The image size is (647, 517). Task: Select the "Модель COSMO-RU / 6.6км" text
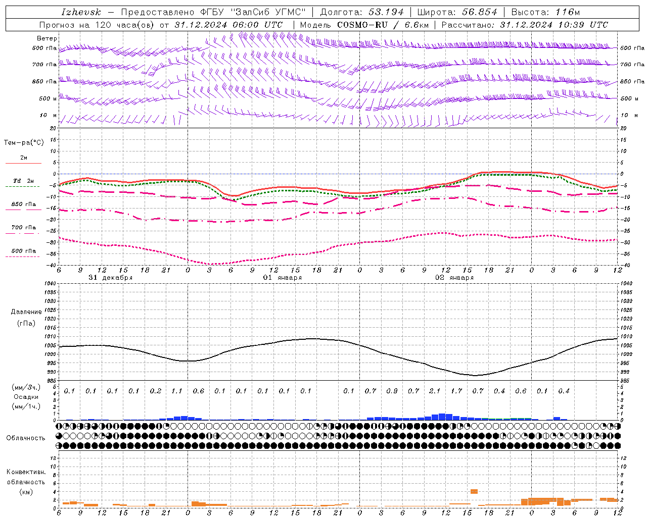pyautogui.click(x=364, y=25)
